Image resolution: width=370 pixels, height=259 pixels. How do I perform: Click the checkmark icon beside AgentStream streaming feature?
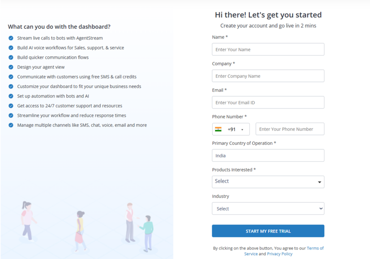point(11,38)
